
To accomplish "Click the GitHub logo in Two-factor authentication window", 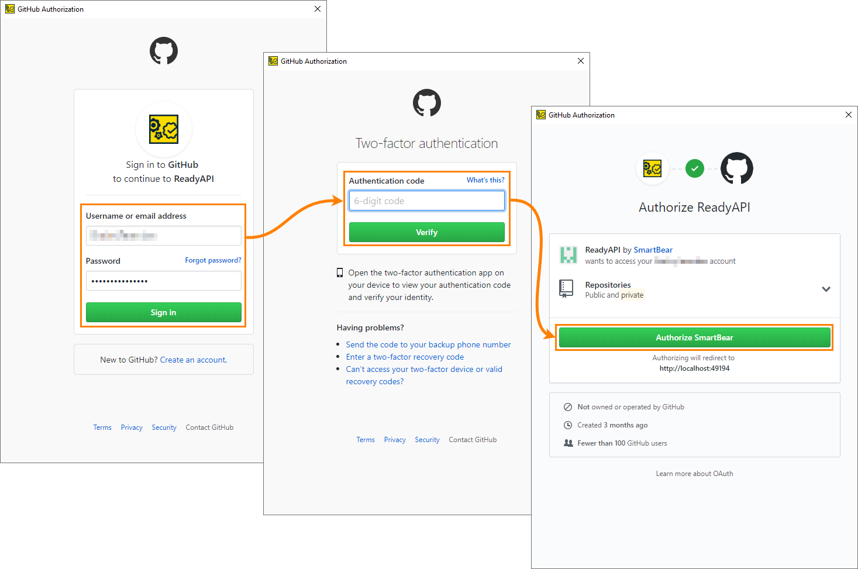I will [x=427, y=103].
